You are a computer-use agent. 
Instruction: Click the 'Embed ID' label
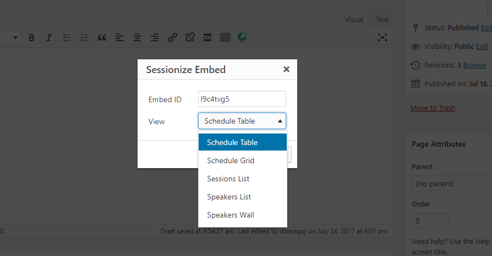click(165, 99)
